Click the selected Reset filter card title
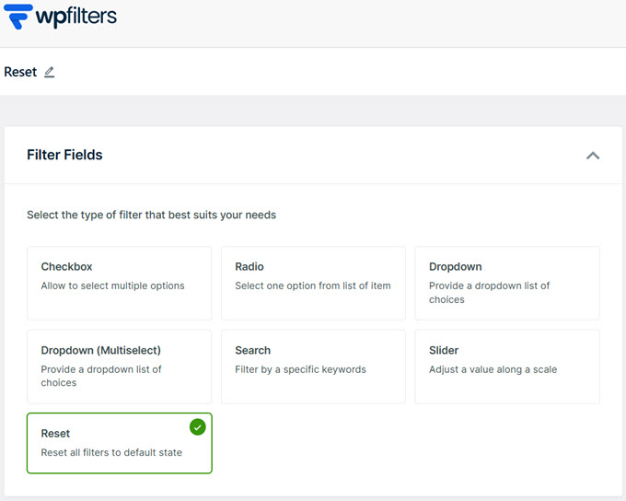Screen dimensions: 626x501 click(55, 433)
